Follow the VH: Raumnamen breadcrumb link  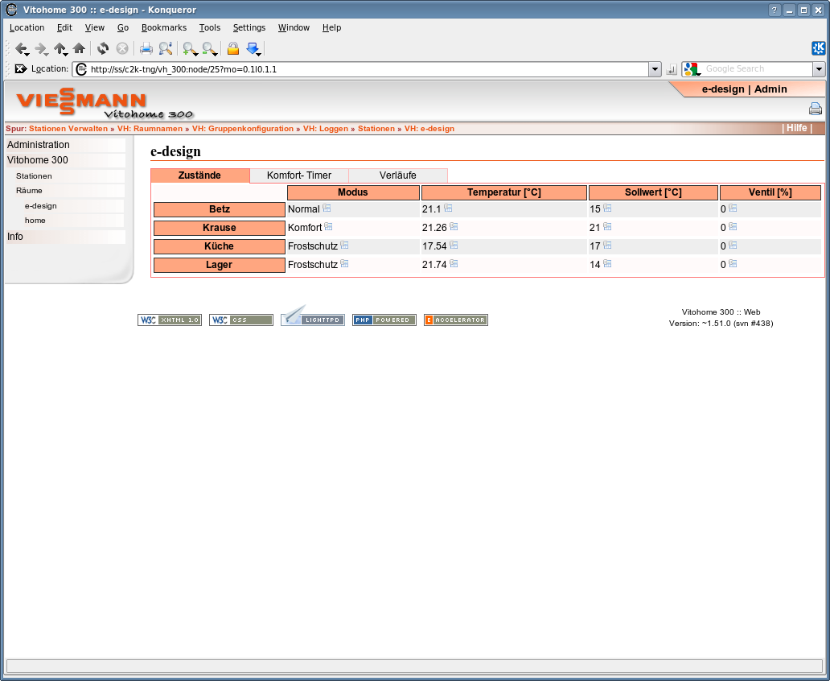[x=150, y=129]
